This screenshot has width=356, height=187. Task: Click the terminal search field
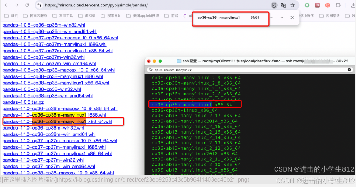(250, 70)
